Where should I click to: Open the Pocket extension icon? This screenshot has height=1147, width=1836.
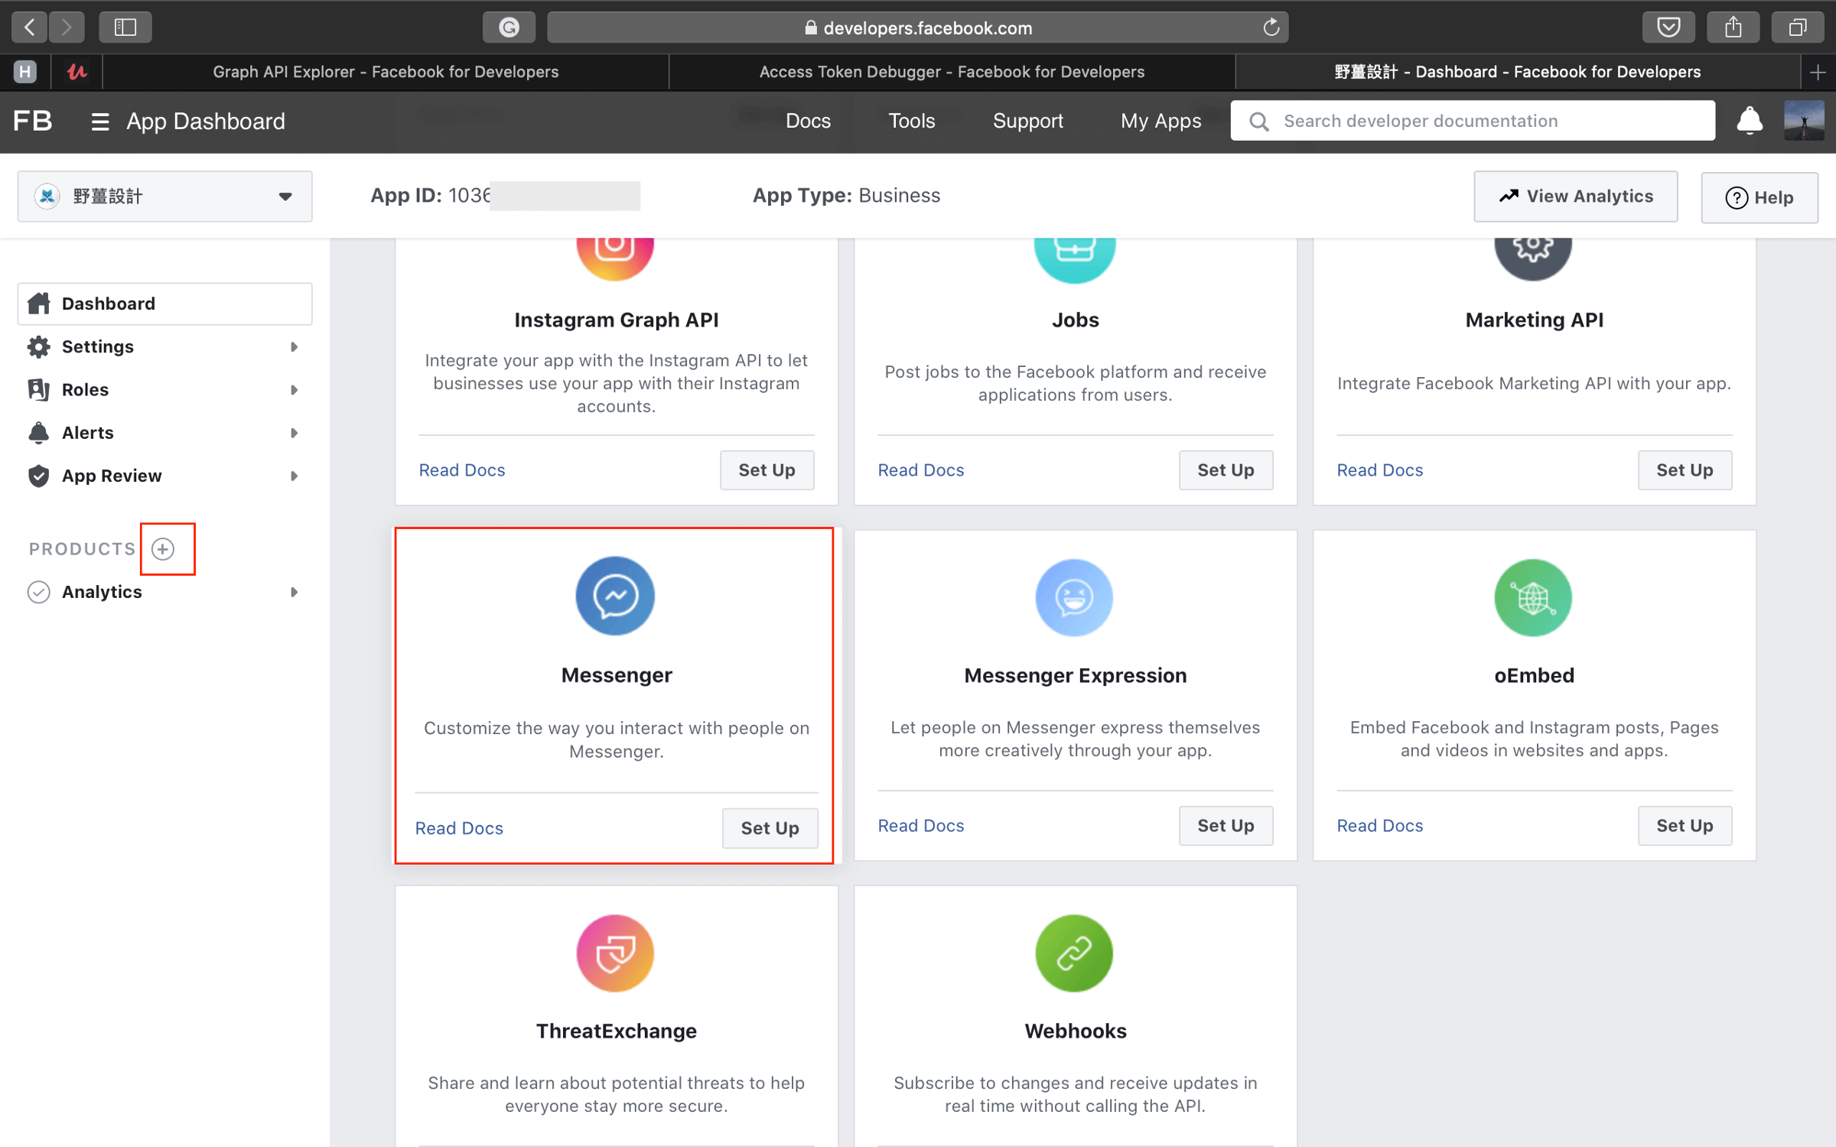point(1668,28)
